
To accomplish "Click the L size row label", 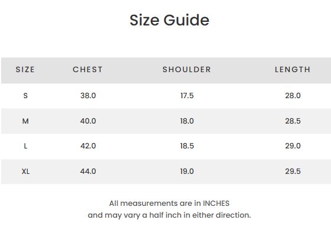I will tap(25, 146).
